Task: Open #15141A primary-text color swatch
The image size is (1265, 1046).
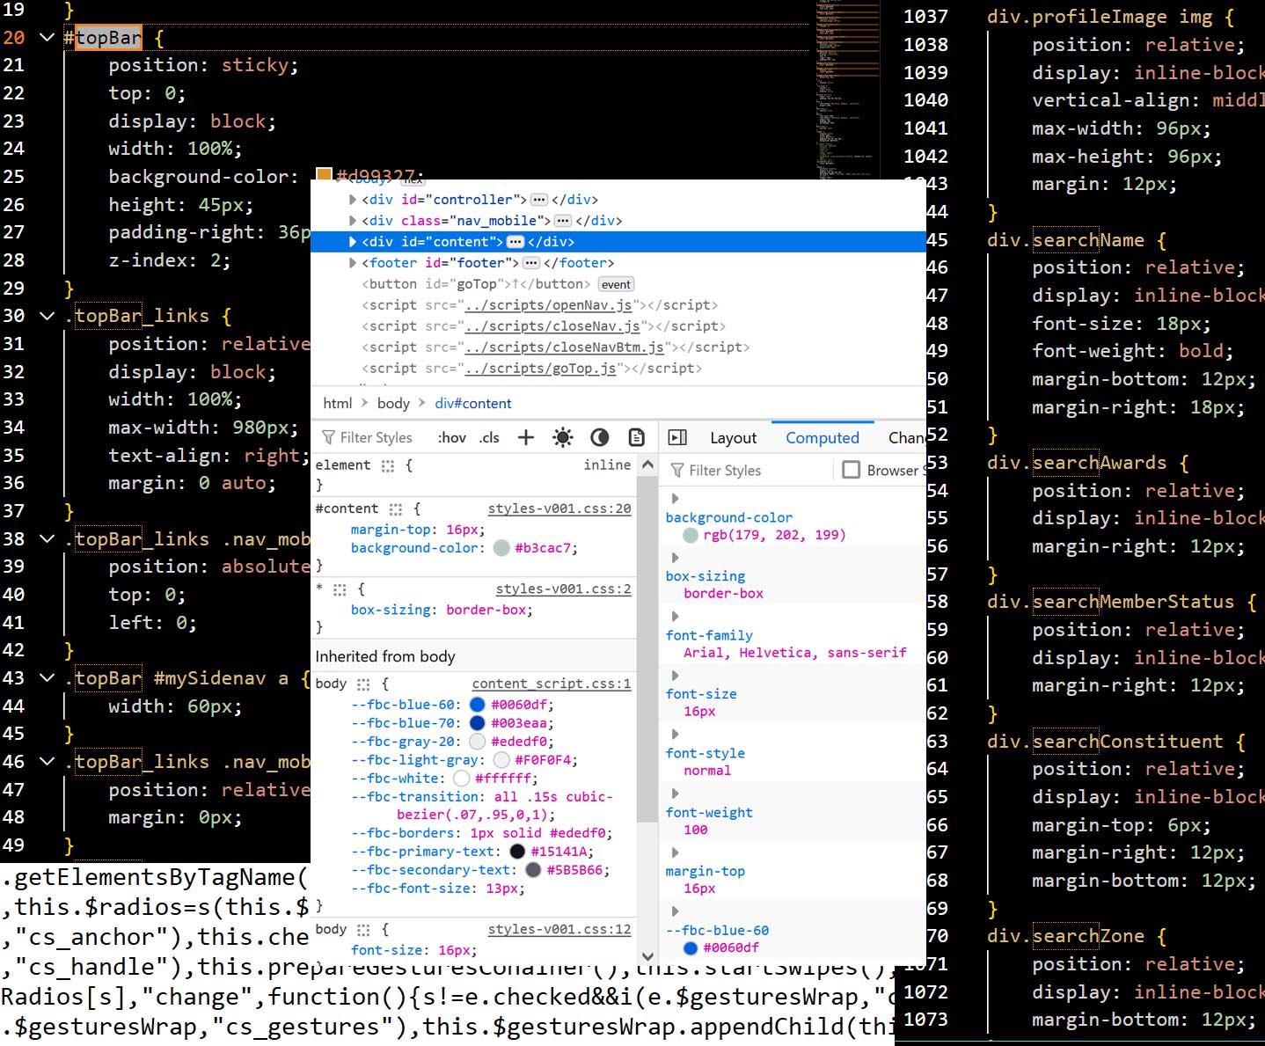Action: pyautogui.click(x=517, y=852)
